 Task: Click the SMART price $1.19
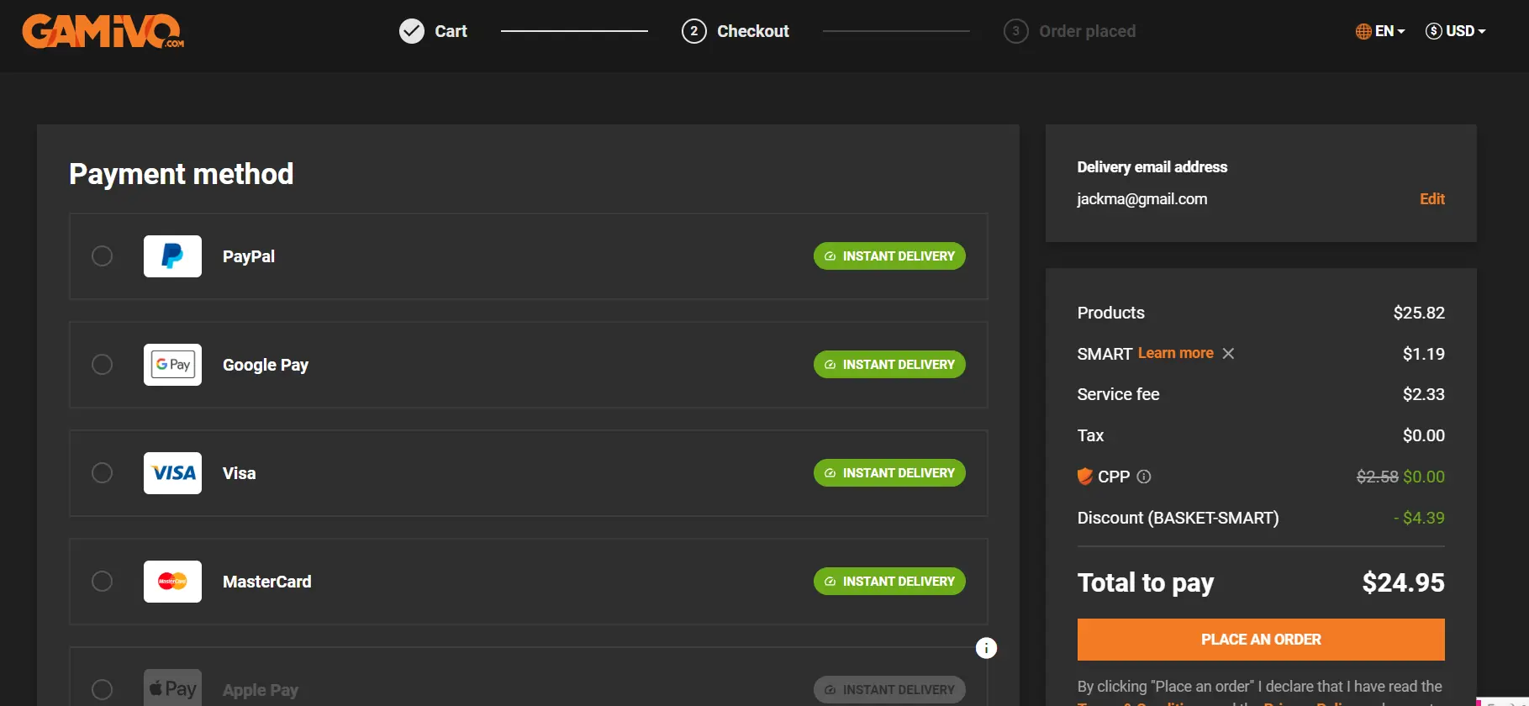[1424, 354]
